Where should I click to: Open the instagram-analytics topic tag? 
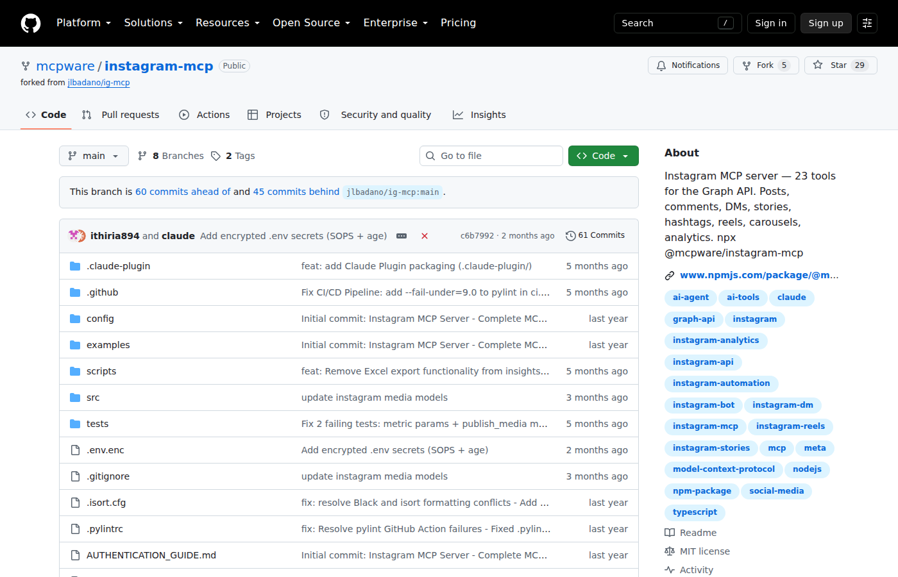[x=716, y=340]
